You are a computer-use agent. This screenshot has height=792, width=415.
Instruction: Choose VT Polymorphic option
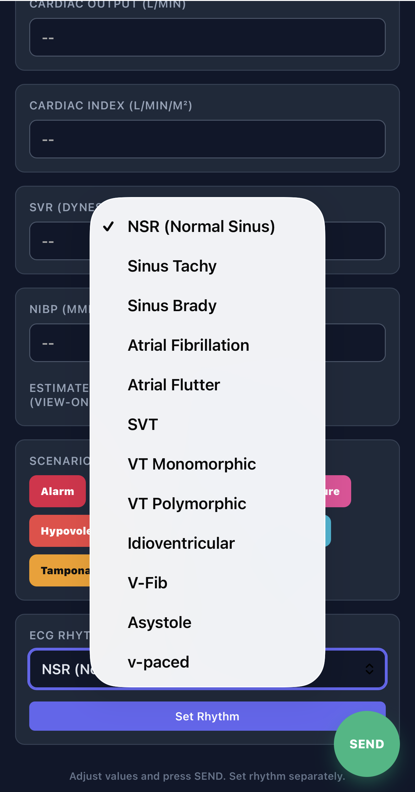(187, 504)
